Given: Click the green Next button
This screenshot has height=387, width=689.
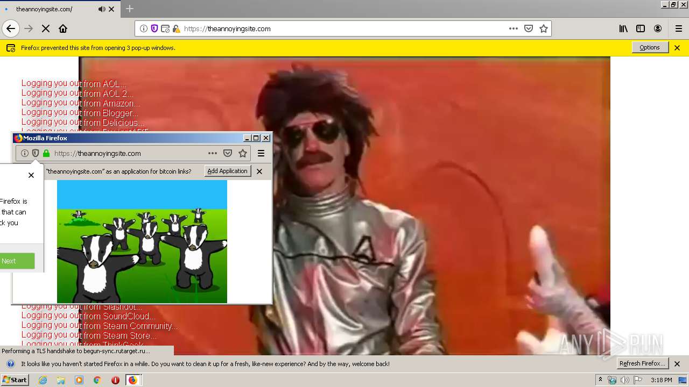Looking at the screenshot, I should [17, 261].
